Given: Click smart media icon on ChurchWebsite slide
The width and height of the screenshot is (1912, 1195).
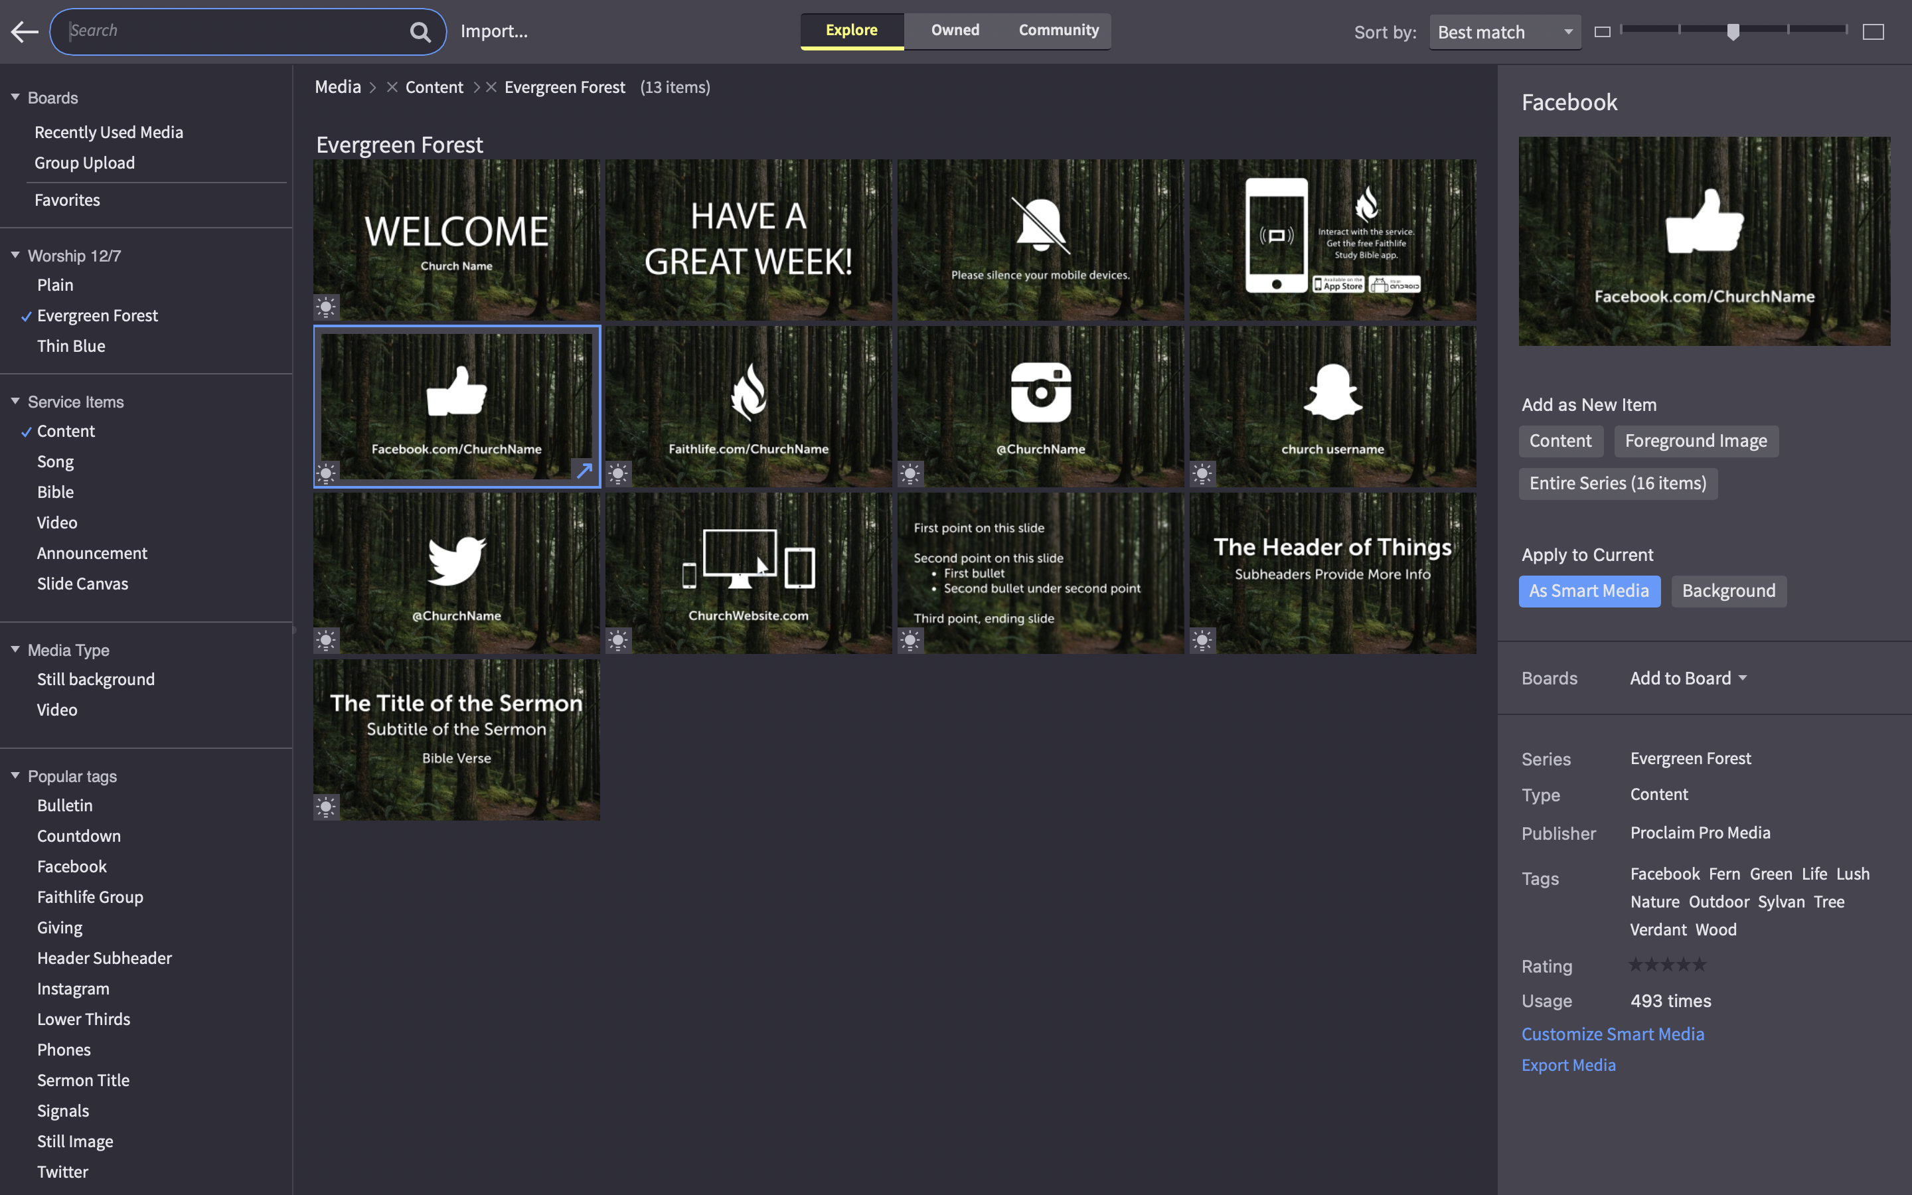Looking at the screenshot, I should coord(619,640).
